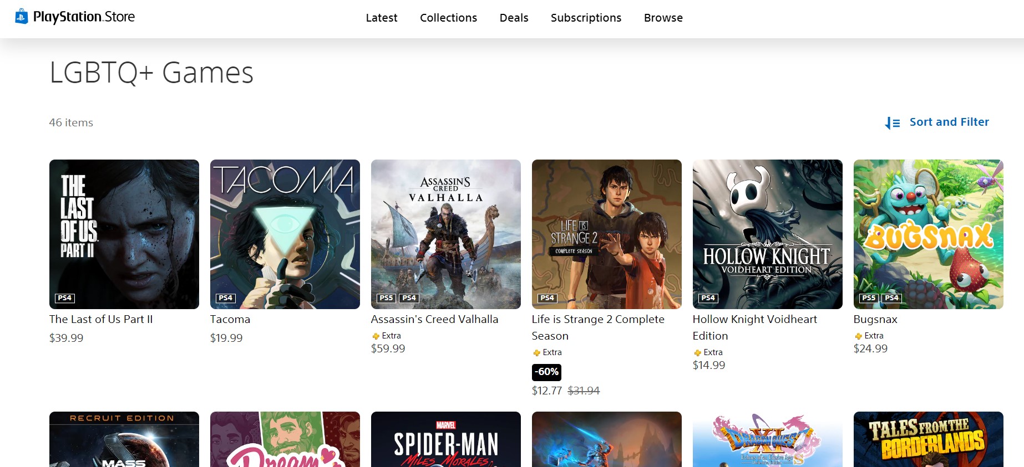Open the Dragon Quest XI thumbnail
The image size is (1024, 467).
[x=768, y=439]
